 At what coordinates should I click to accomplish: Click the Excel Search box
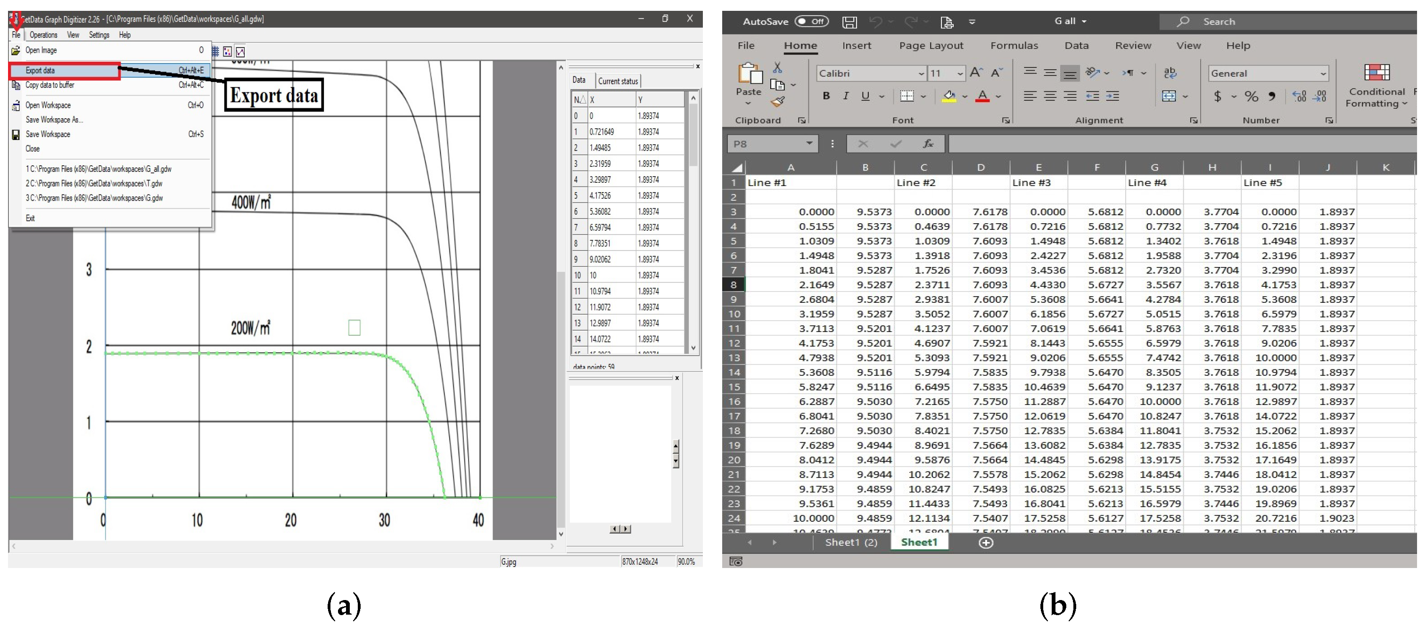click(1284, 22)
